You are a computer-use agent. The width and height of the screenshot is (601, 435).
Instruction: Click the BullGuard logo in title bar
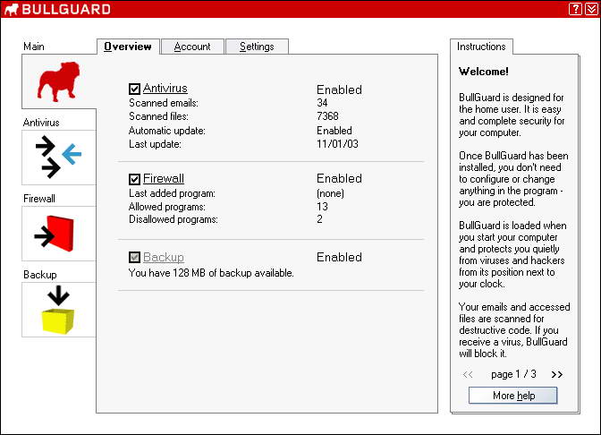[x=57, y=9]
